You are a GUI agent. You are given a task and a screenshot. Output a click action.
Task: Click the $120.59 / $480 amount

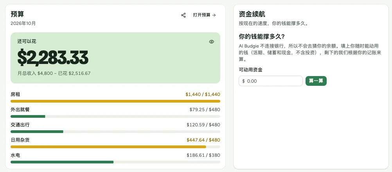point(203,125)
